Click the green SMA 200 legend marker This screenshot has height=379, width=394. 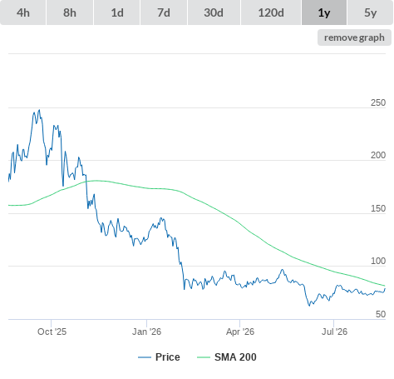coord(204,357)
